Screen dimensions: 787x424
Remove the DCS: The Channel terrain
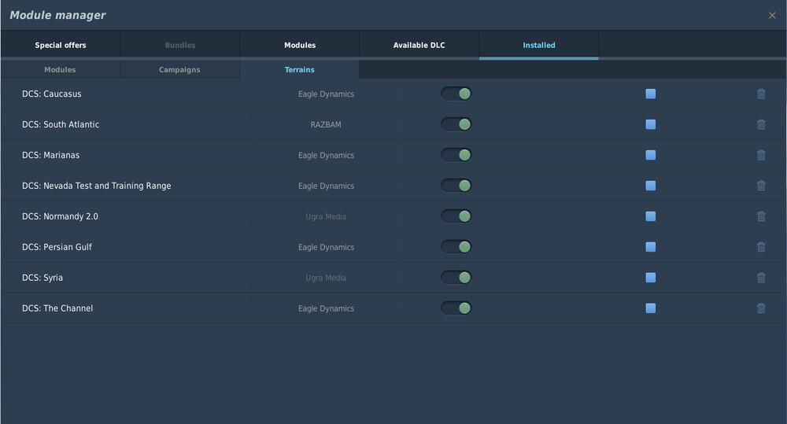[761, 308]
